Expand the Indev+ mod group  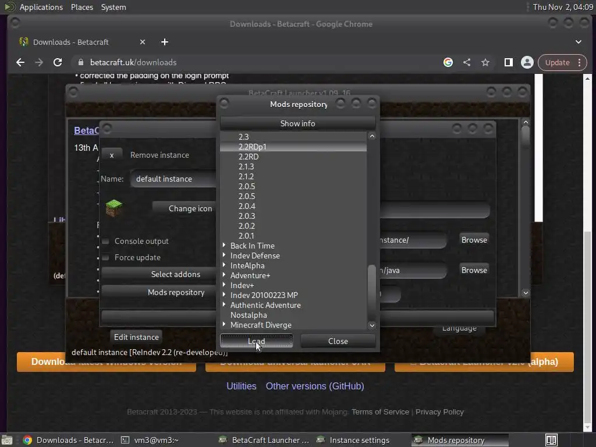point(224,285)
